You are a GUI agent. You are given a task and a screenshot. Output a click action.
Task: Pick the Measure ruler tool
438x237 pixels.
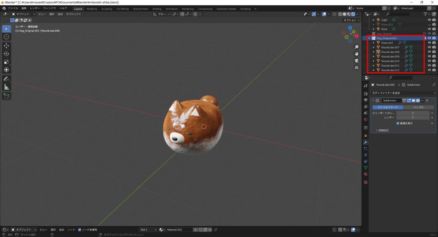(x=6, y=87)
